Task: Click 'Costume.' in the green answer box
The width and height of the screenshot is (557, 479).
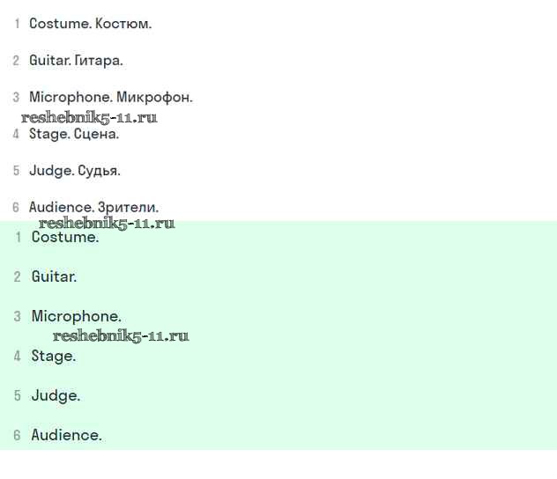Action: point(65,237)
